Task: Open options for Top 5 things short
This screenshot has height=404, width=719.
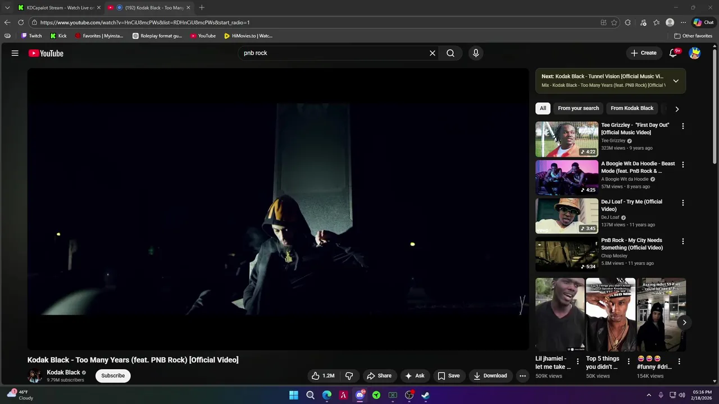Action: click(629, 361)
